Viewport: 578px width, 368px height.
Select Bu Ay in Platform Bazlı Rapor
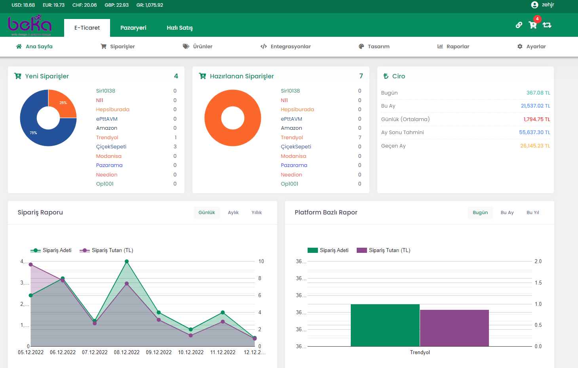coord(507,212)
